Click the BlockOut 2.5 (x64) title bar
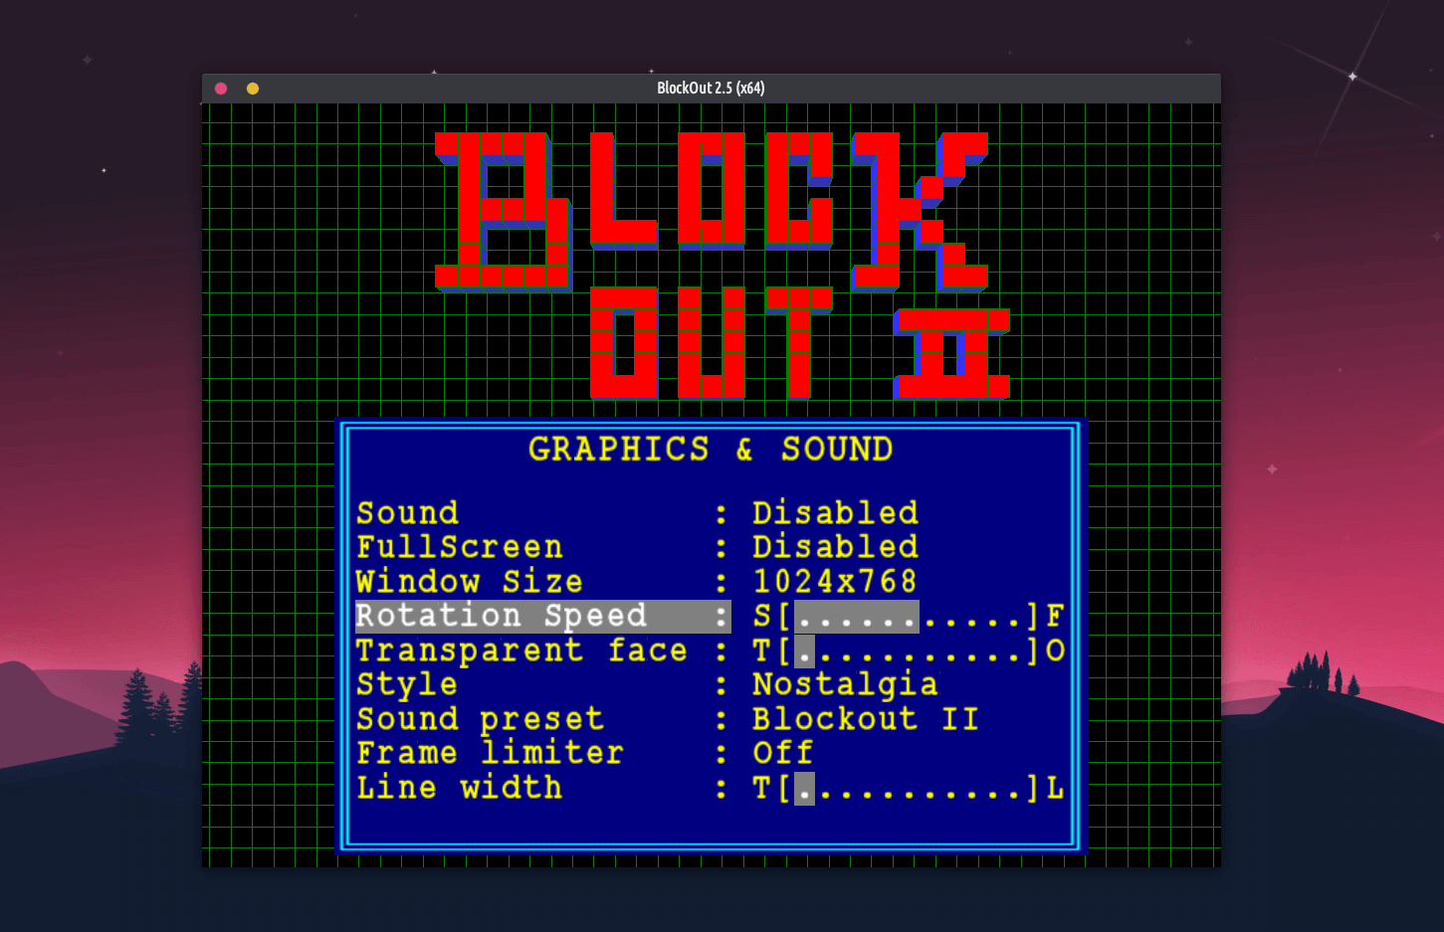Viewport: 1444px width, 932px height. 711,89
